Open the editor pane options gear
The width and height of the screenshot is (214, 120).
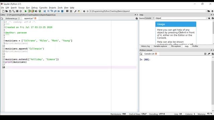pos(137,18)
